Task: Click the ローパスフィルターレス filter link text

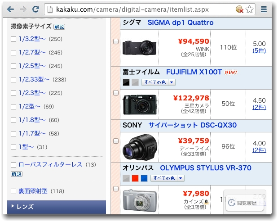Action: pyautogui.click(x=50, y=165)
